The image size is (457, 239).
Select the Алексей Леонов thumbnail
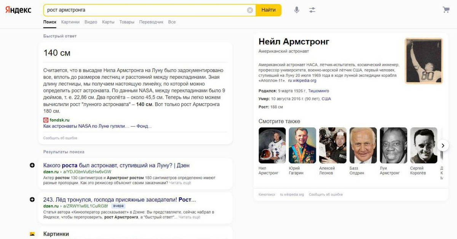coord(333,145)
